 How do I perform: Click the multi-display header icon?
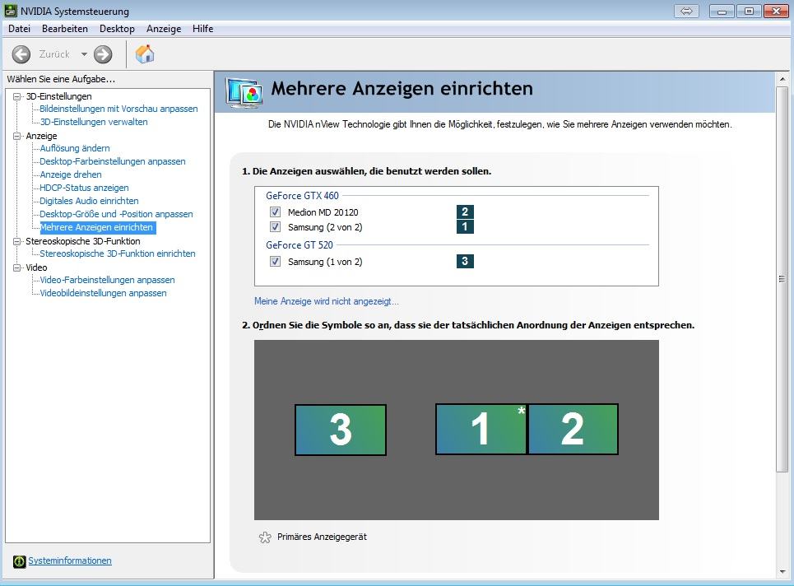click(x=244, y=93)
